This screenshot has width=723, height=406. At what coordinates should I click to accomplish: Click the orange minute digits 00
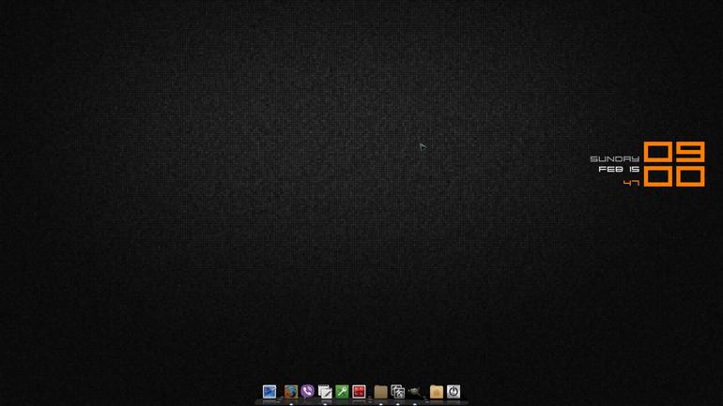674,176
